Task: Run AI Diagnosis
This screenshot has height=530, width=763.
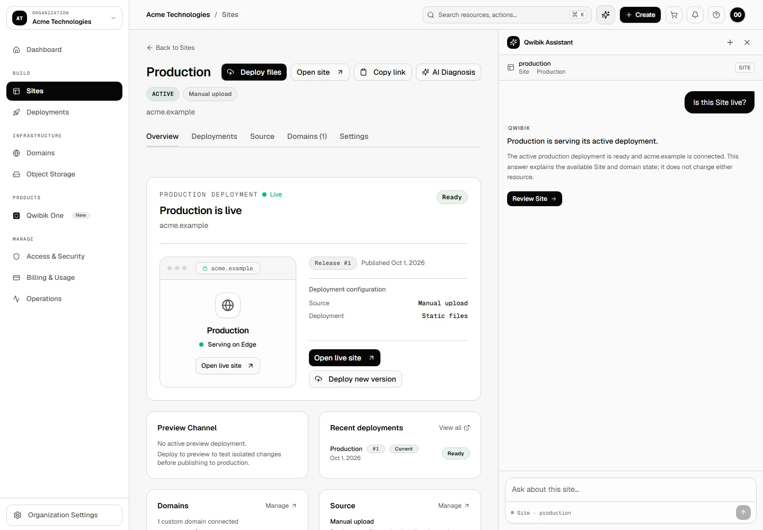Action: click(448, 72)
